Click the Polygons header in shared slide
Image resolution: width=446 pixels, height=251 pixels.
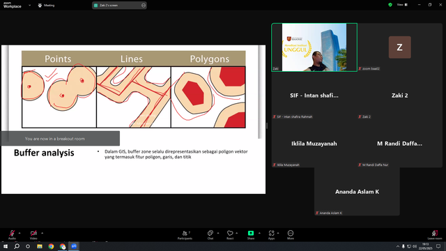click(210, 59)
